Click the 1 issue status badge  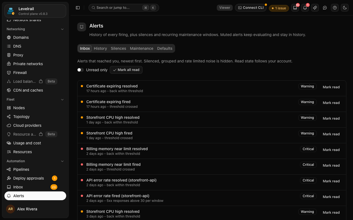point(279,8)
